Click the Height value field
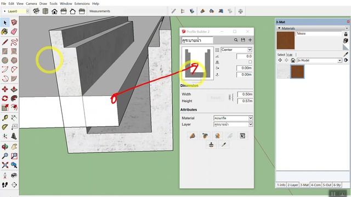 click(245, 101)
